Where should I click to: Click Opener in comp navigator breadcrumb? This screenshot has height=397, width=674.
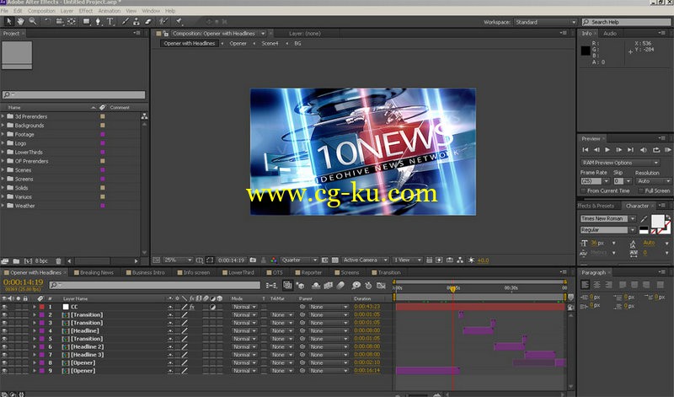point(238,44)
